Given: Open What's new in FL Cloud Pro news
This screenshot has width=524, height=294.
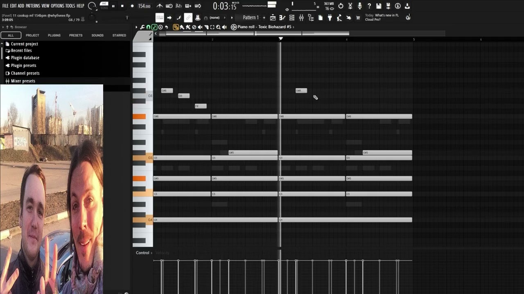Looking at the screenshot, I should click(382, 18).
